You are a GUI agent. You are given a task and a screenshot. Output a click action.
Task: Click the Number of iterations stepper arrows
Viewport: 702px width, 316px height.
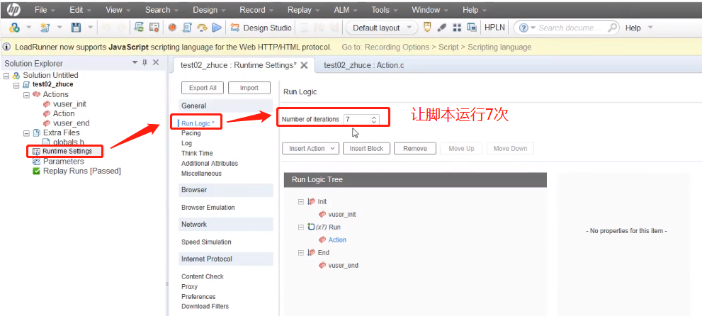(x=374, y=120)
